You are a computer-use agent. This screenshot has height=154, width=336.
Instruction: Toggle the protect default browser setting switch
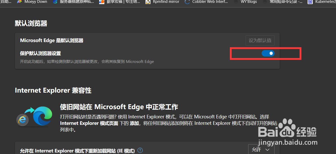click(x=268, y=53)
